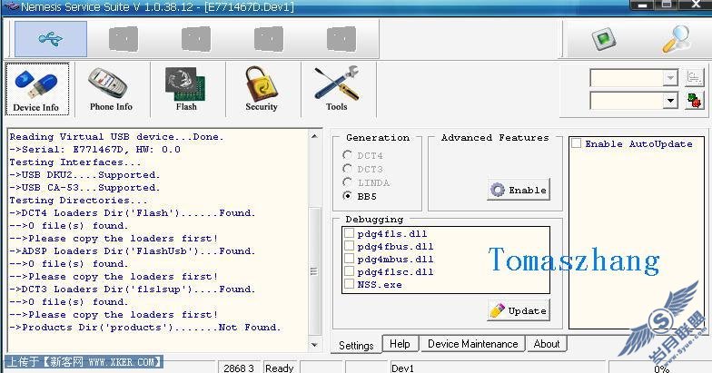Open the Phone Info section

point(111,89)
